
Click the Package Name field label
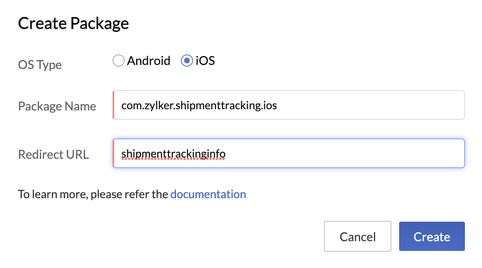[57, 106]
